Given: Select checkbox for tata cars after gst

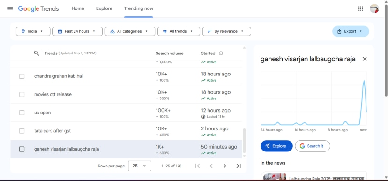Looking at the screenshot, I should click(x=22, y=131).
